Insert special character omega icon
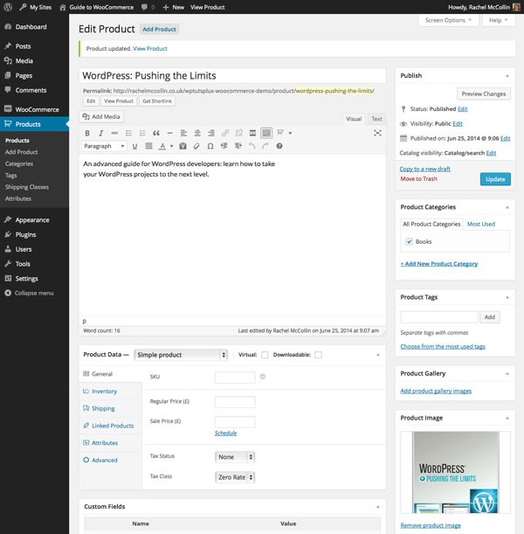The width and height of the screenshot is (524, 534). [x=210, y=146]
